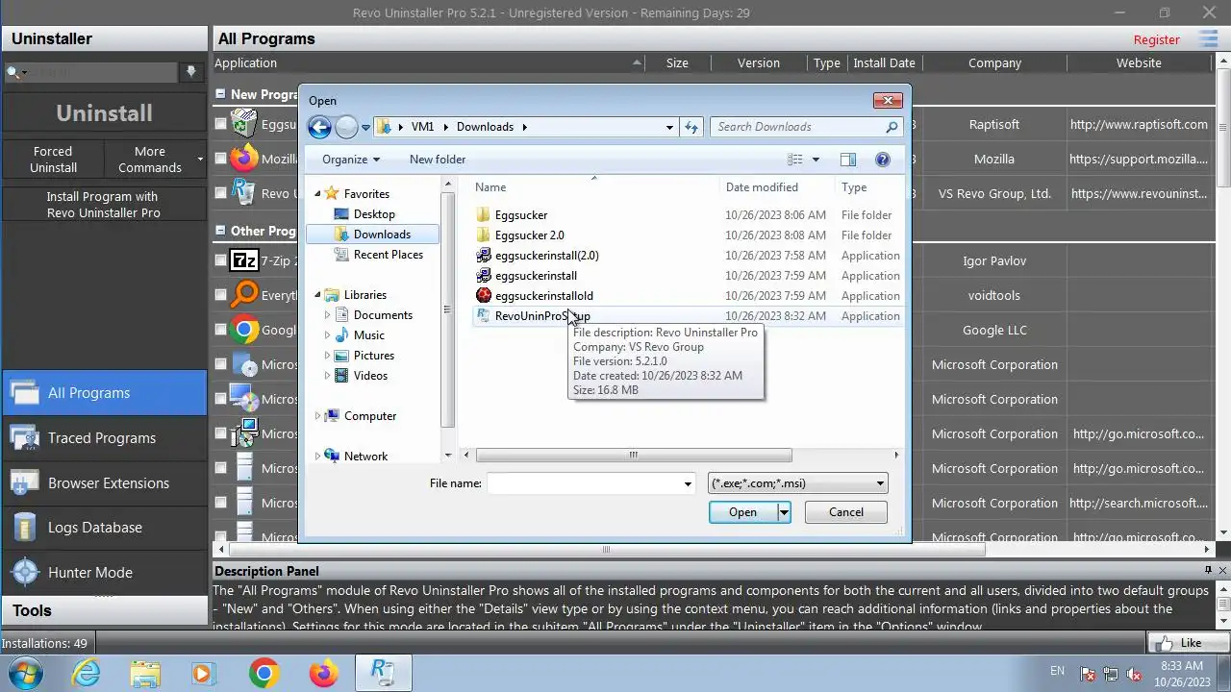Open Logs Database module

tap(104, 527)
